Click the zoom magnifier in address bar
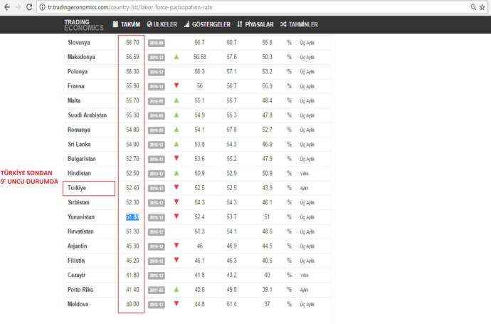 coord(473,7)
